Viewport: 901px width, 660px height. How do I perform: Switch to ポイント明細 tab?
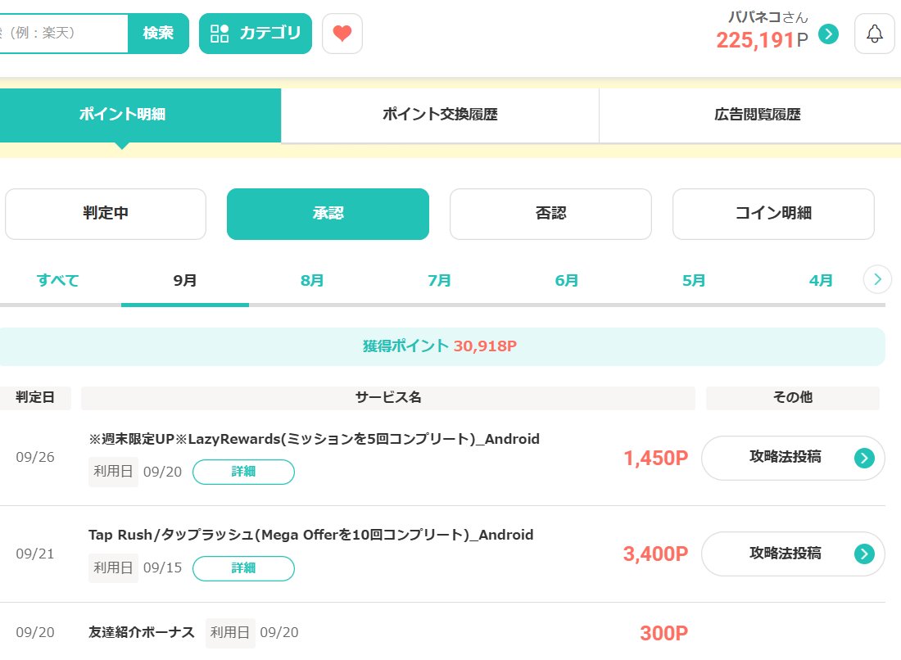[x=140, y=115]
